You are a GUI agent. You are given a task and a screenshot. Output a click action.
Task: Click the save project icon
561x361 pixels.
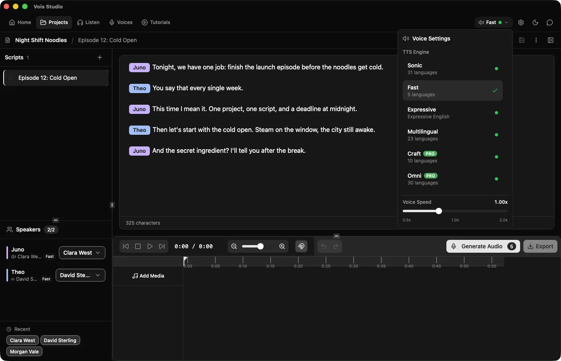pos(522,40)
